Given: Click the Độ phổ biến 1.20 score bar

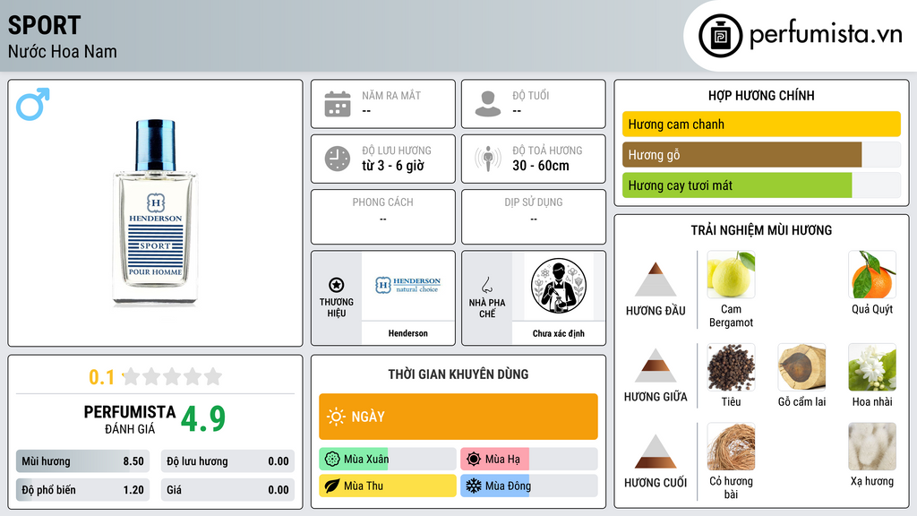Looking at the screenshot, I should [x=83, y=490].
